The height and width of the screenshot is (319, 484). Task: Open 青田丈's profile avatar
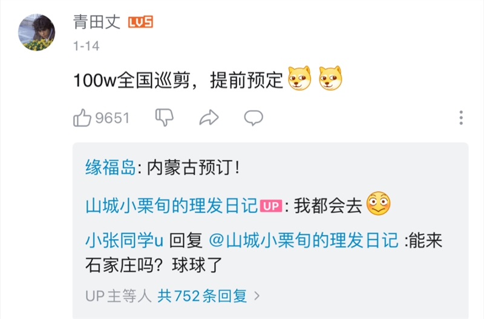coord(36,33)
